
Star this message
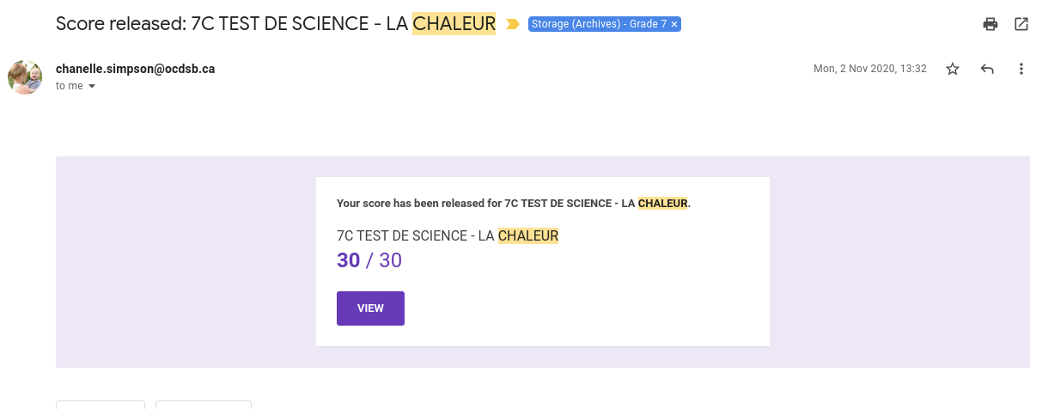[953, 69]
